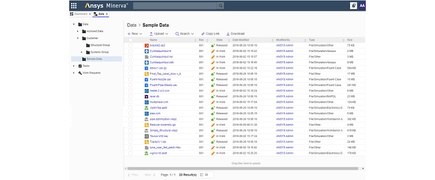This screenshot has height=180, width=435.
Task: Click the pipe-optimization.wbpz file icon
Action: click(147, 119)
